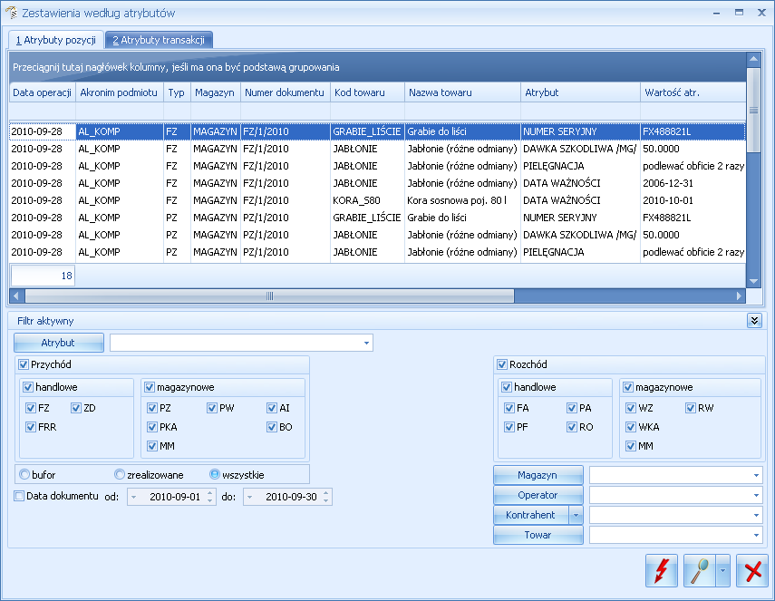The height and width of the screenshot is (601, 775).
Task: Open the Towar combo box dropdown
Action: [x=756, y=535]
